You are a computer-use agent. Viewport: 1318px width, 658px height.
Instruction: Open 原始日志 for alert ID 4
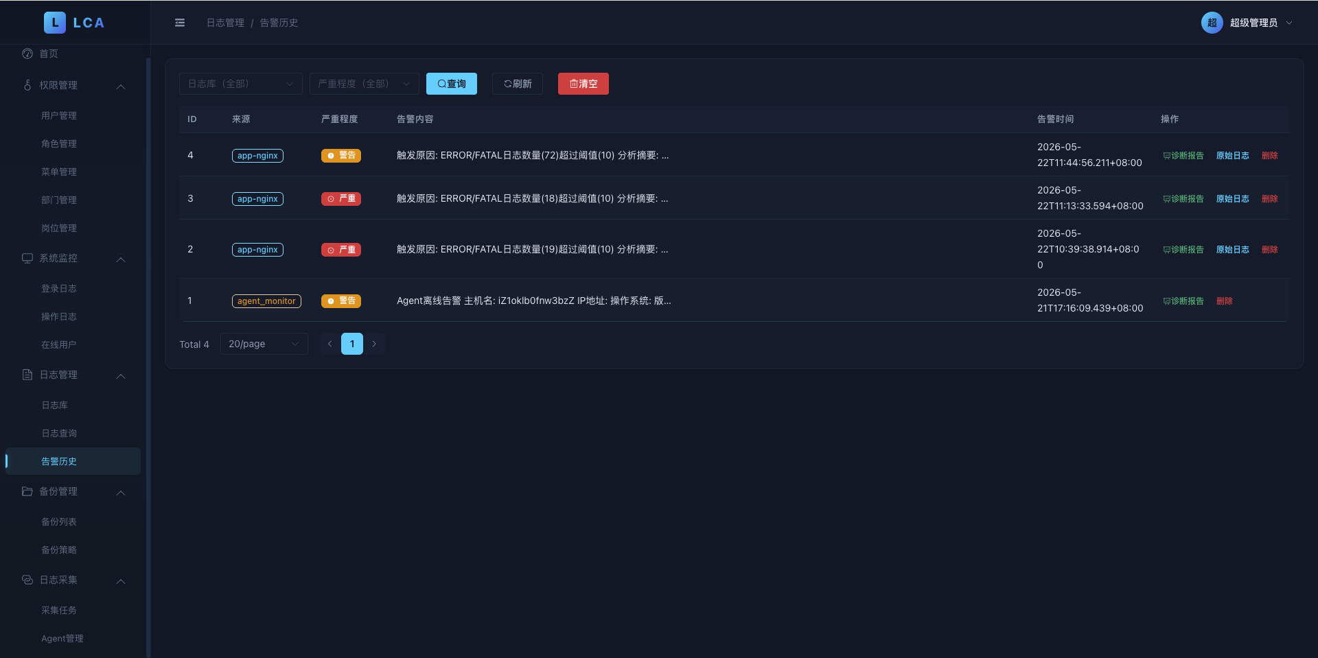[1233, 156]
